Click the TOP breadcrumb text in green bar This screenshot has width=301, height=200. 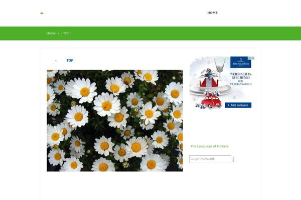click(66, 33)
